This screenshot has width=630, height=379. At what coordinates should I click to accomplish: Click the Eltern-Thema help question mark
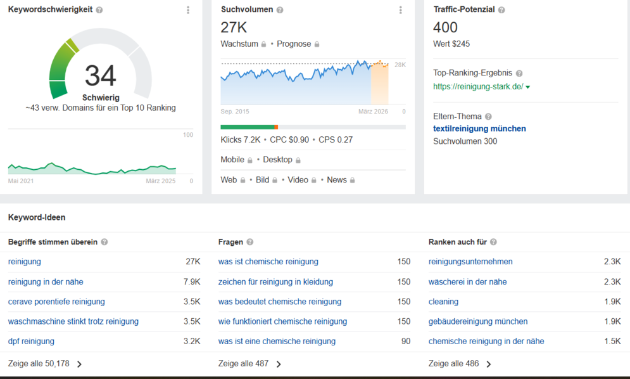[x=488, y=117]
